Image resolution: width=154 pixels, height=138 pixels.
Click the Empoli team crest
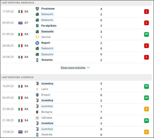[x=37, y=95]
